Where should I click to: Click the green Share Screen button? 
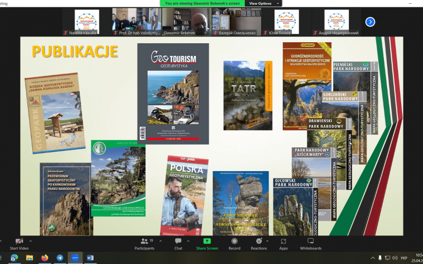[207, 244]
